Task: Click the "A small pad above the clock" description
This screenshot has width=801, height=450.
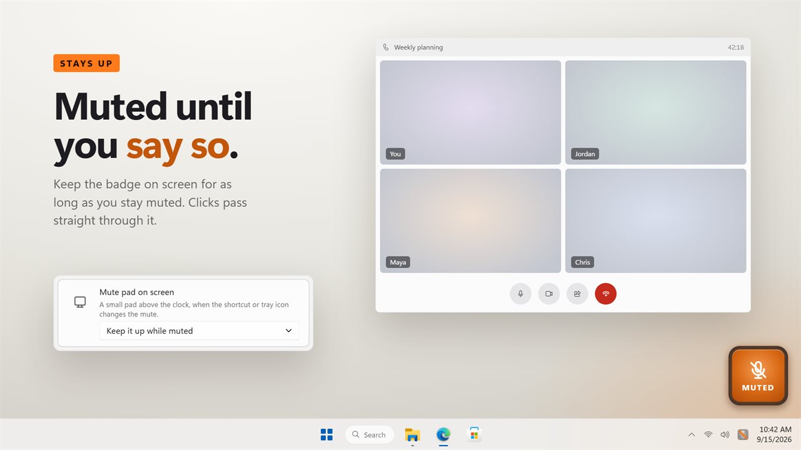Action: click(x=194, y=309)
